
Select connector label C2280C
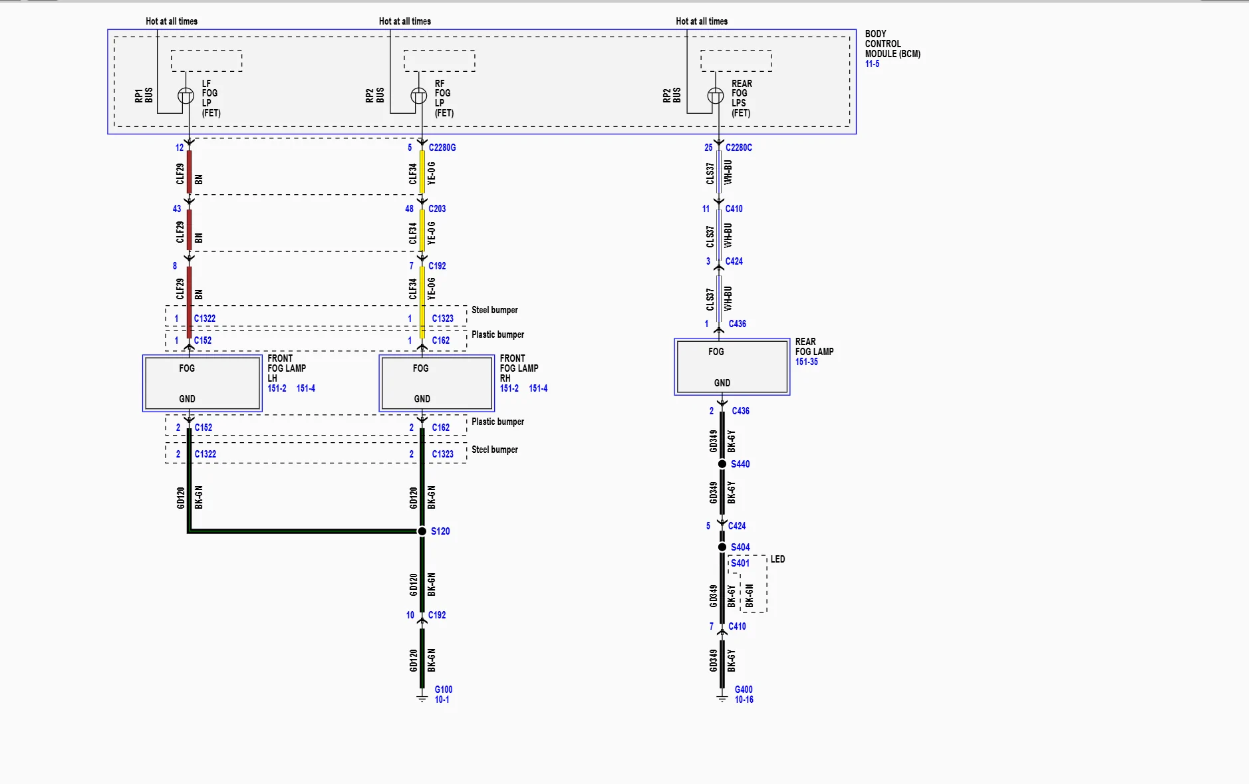coord(739,148)
